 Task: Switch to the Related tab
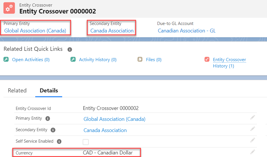coord(17,90)
